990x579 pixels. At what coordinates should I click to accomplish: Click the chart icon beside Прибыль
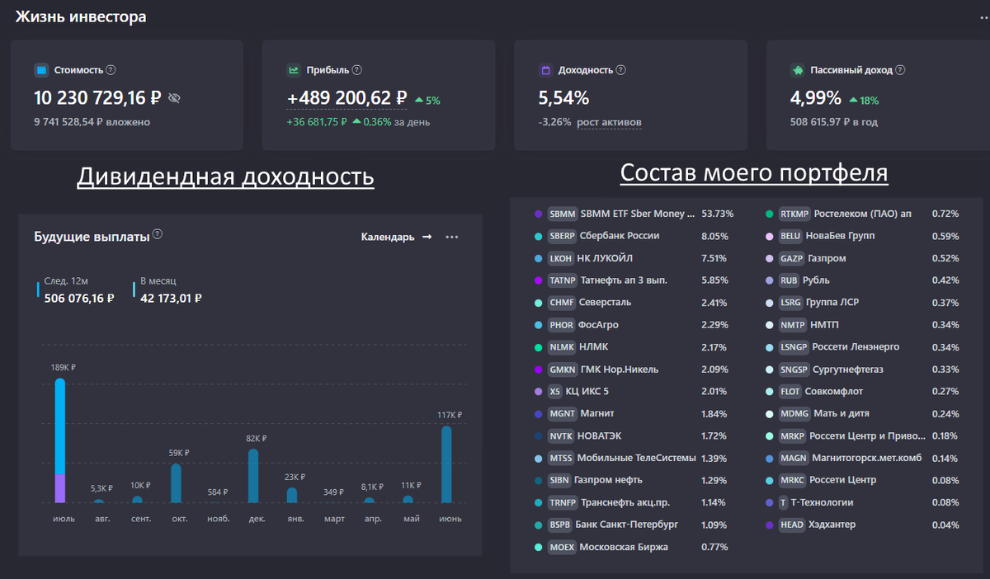click(293, 71)
